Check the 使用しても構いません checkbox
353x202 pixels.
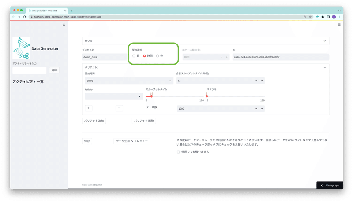click(178, 152)
